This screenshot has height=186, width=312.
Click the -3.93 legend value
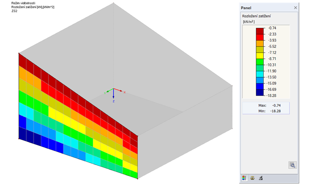coord(272,40)
